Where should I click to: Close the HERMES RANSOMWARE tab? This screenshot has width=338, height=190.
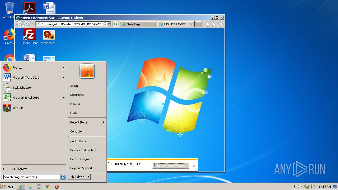[191, 24]
